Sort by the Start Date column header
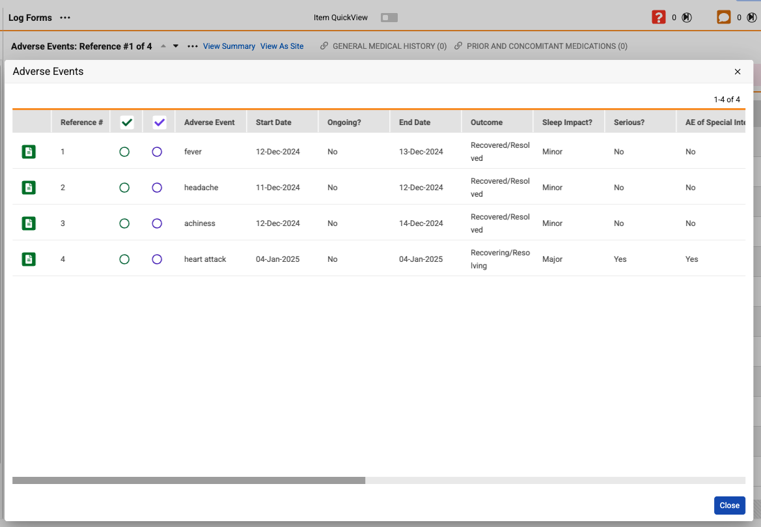 tap(273, 122)
